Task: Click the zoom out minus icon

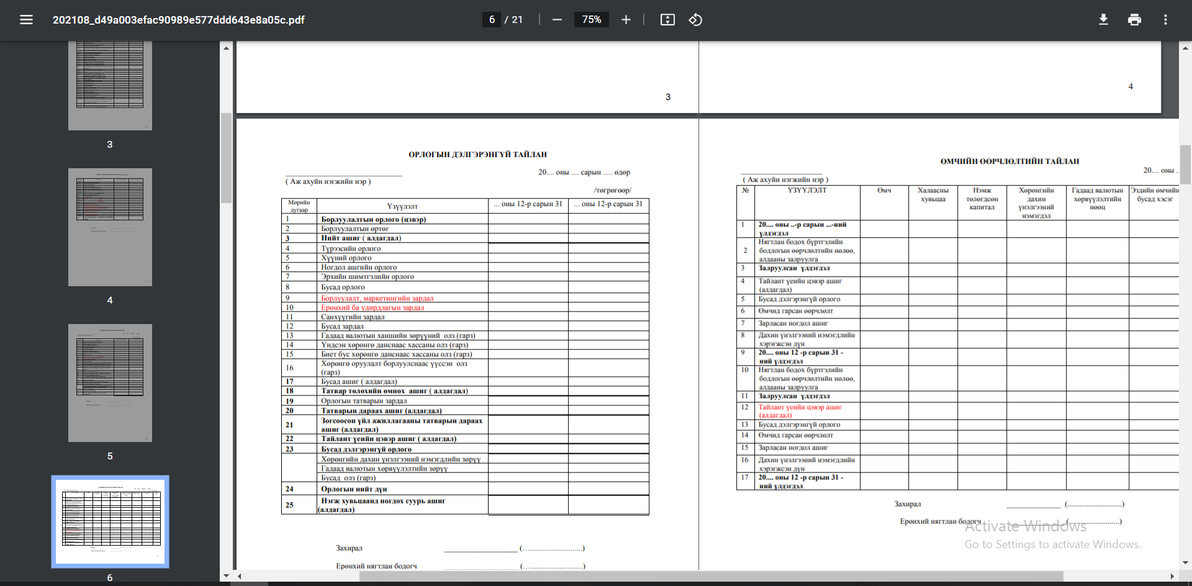Action: click(x=557, y=20)
